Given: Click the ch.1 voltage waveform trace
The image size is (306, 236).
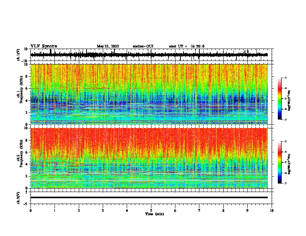Looking at the screenshot, I should [x=149, y=55].
